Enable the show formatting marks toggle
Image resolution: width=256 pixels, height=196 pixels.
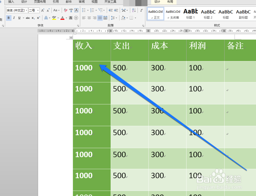(141, 10)
